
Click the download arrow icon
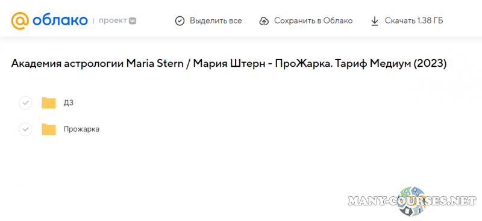(374, 21)
